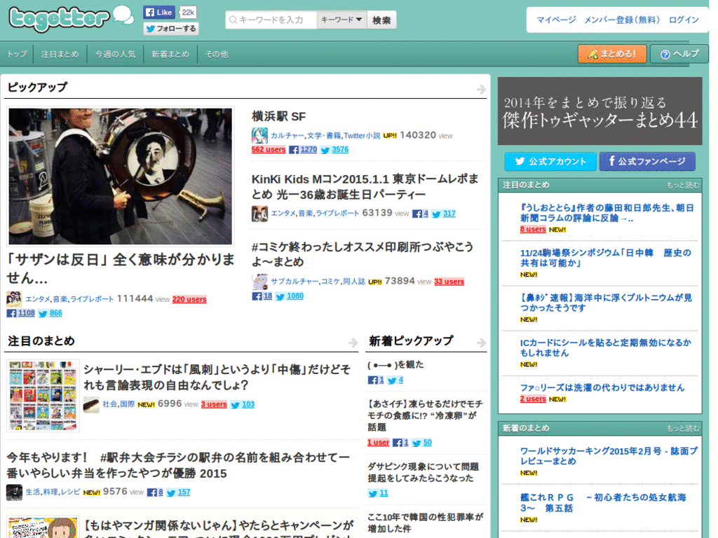The image size is (718, 538).
Task: Click the arrow icon beside ピックアップ heading
Action: 481,89
